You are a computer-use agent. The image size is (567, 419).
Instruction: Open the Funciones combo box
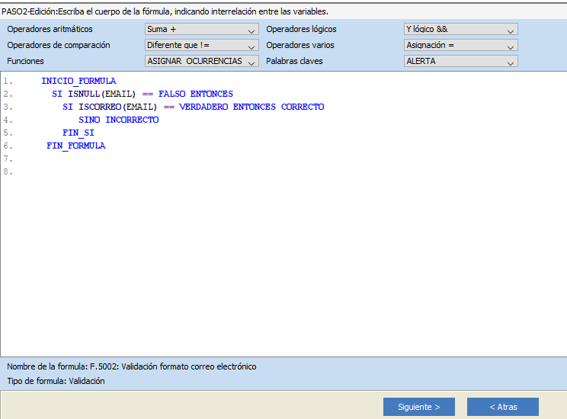pos(201,62)
